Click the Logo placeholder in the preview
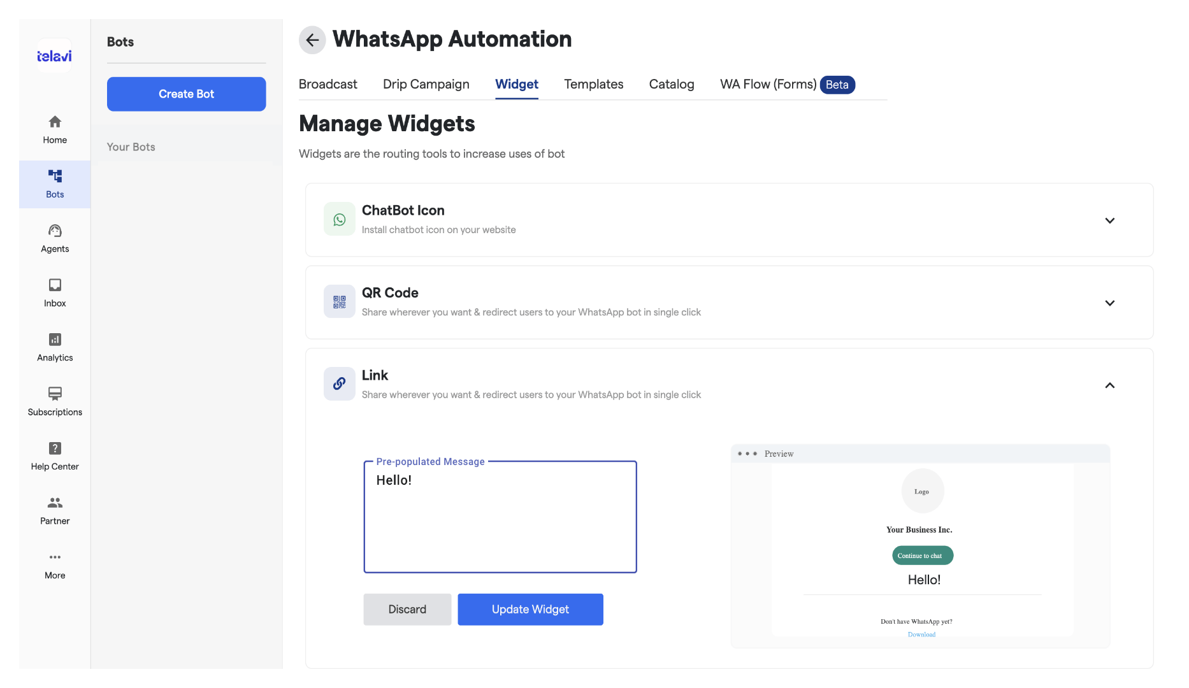 point(923,491)
